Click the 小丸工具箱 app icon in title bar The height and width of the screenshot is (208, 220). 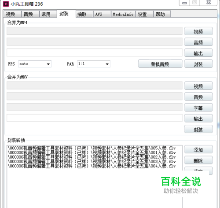click(6, 4)
